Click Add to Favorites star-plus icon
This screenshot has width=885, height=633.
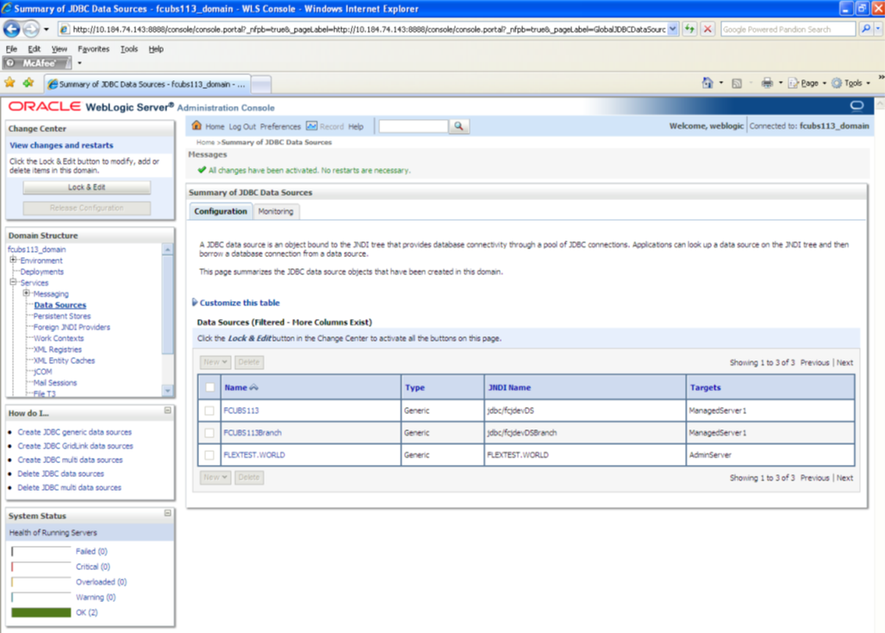(x=28, y=84)
